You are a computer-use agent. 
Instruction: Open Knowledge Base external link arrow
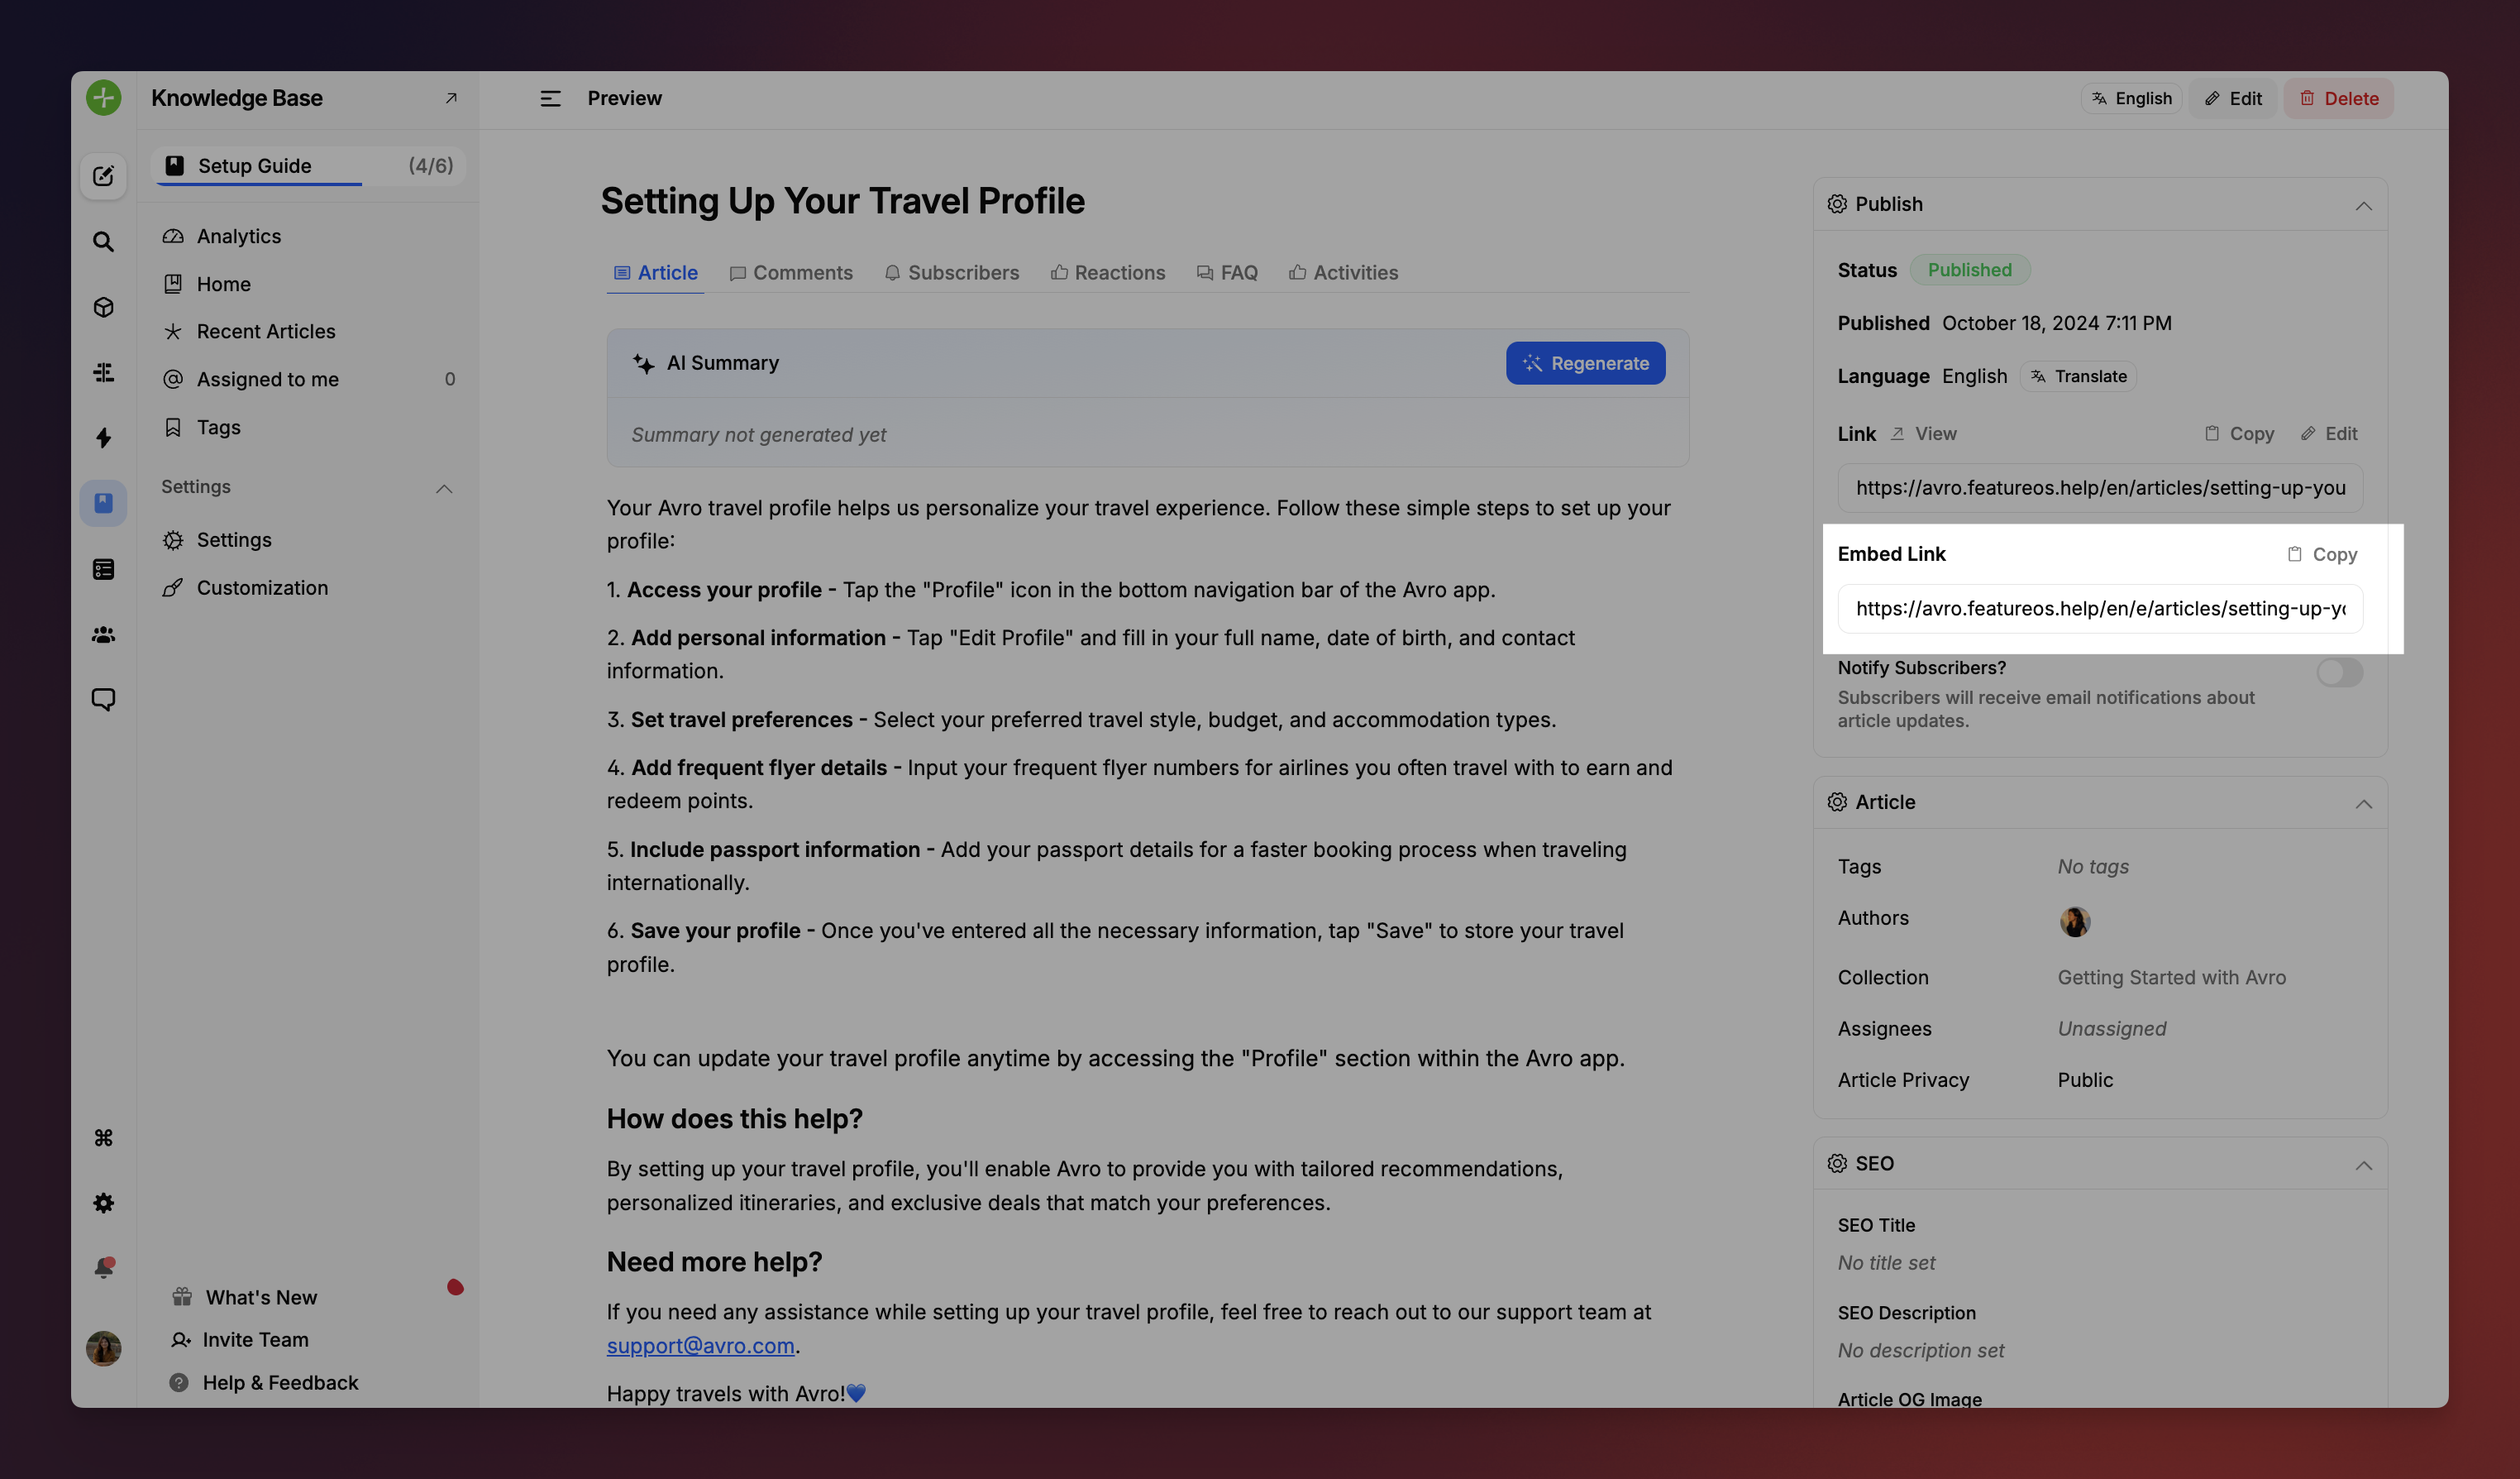pyautogui.click(x=451, y=98)
